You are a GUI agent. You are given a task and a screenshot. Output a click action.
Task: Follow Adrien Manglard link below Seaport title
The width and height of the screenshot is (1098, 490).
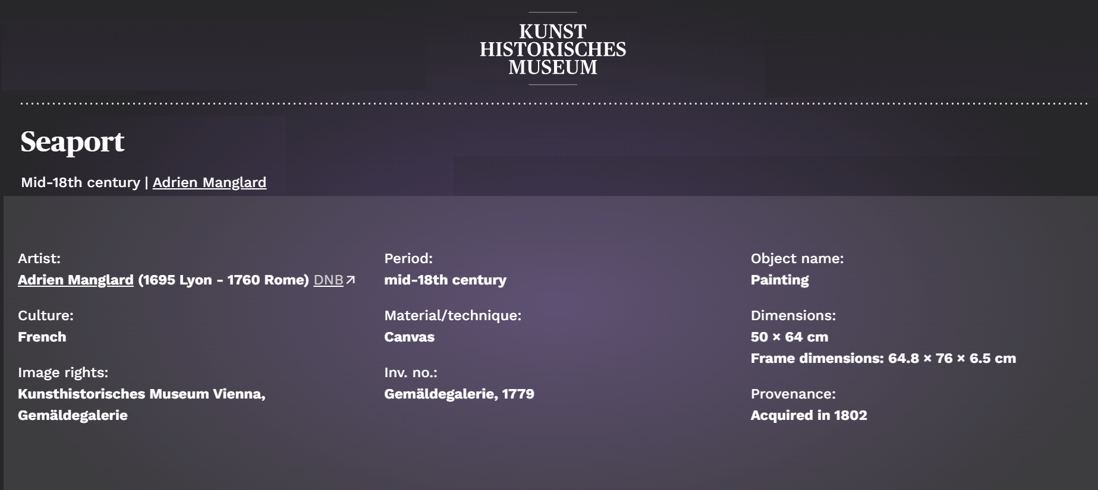click(209, 182)
